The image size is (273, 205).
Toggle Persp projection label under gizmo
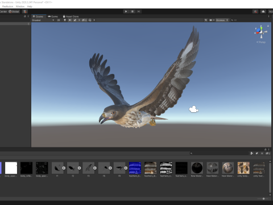click(x=261, y=42)
